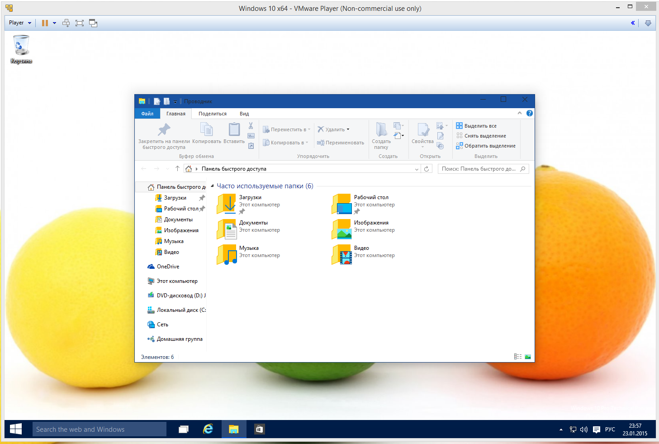Expand the Удалить dropdown arrow

pos(348,129)
